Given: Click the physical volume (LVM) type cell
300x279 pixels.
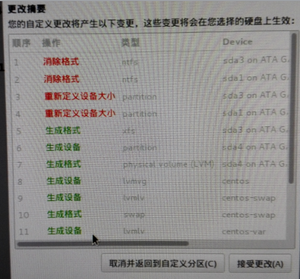Looking at the screenshot, I should point(168,165).
